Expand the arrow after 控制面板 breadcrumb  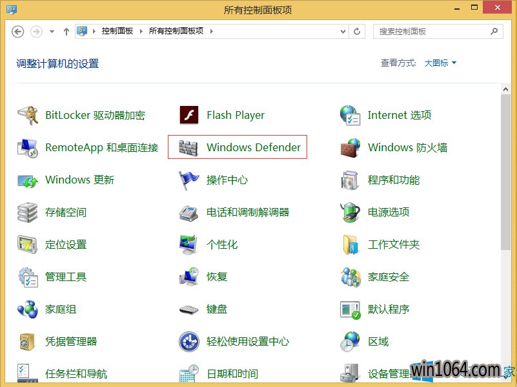(x=141, y=32)
